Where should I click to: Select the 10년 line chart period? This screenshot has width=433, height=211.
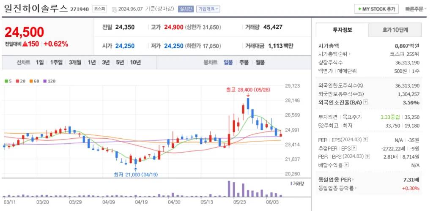point(135,63)
